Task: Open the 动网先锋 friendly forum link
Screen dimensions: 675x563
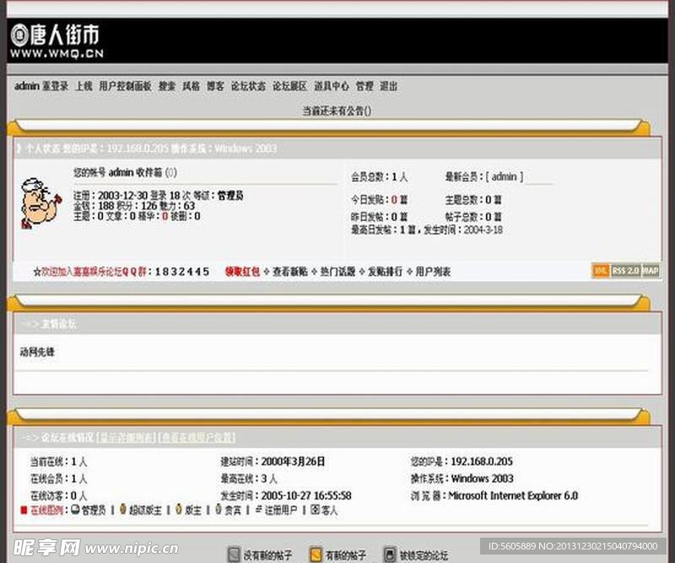Action: [x=37, y=352]
